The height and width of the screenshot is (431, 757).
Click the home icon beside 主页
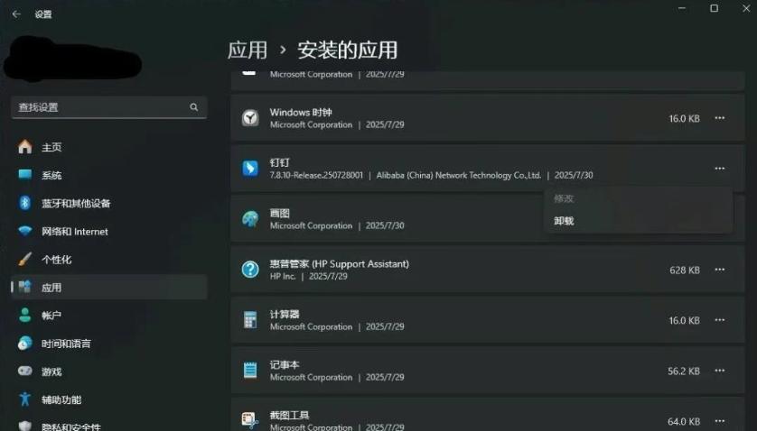25,147
